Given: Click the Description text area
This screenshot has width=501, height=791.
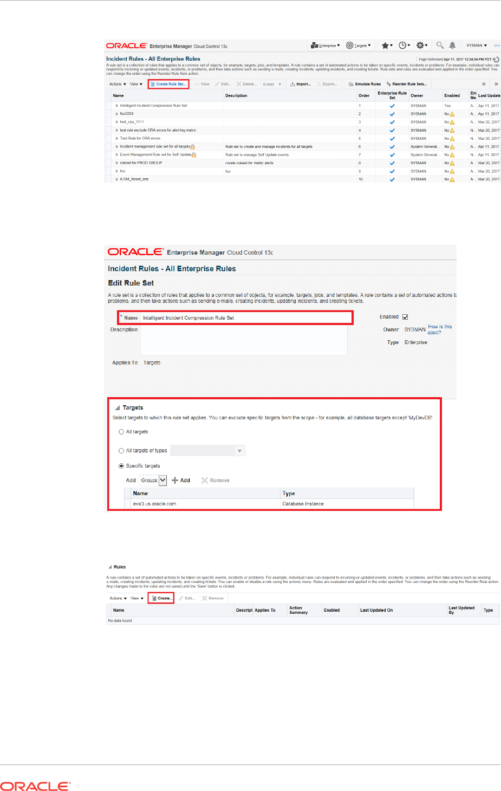Looking at the screenshot, I should [x=244, y=340].
